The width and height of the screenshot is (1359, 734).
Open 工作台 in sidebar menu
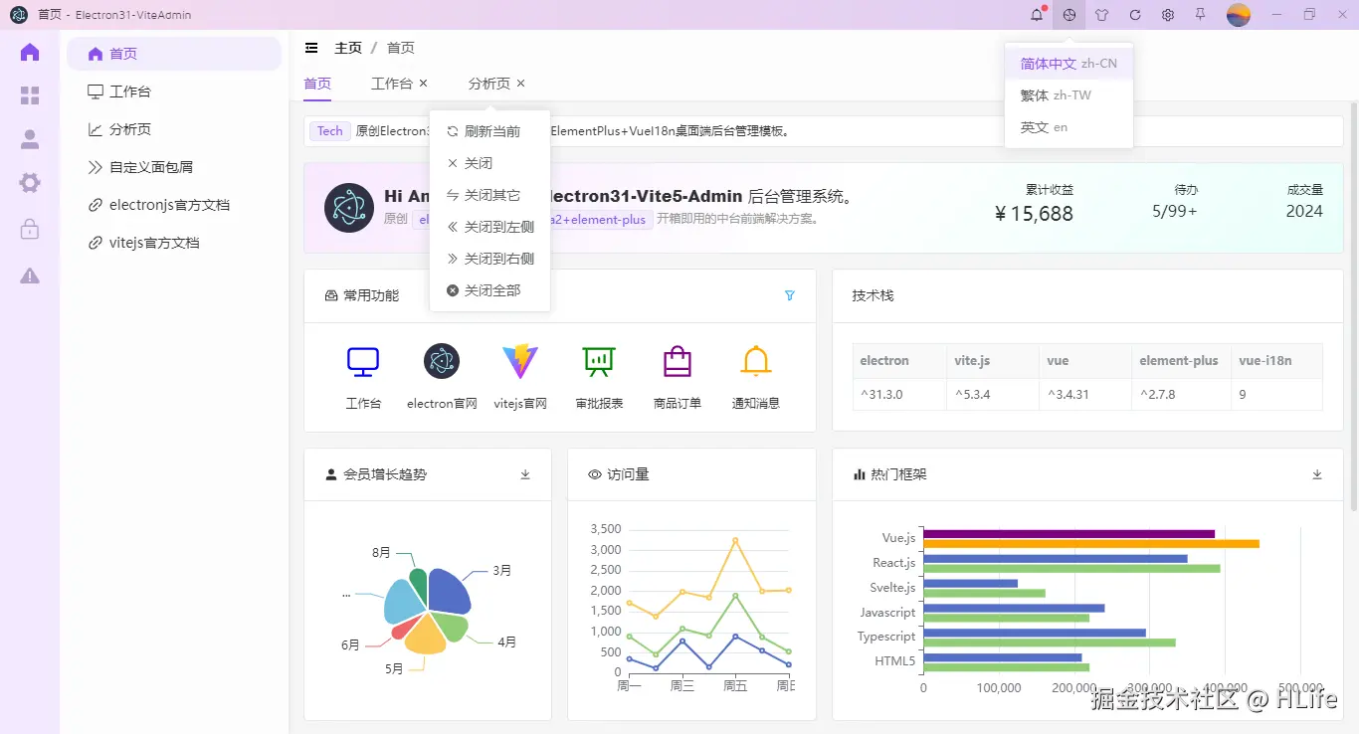coord(174,92)
